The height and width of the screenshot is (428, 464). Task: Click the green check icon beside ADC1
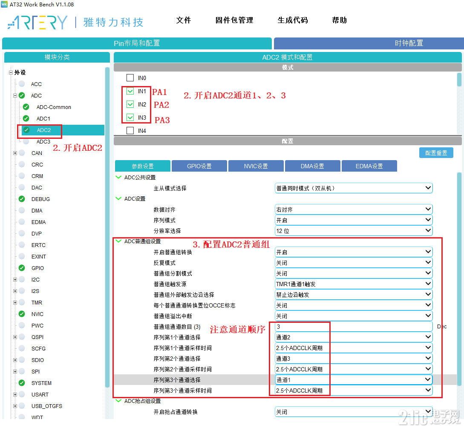26,118
